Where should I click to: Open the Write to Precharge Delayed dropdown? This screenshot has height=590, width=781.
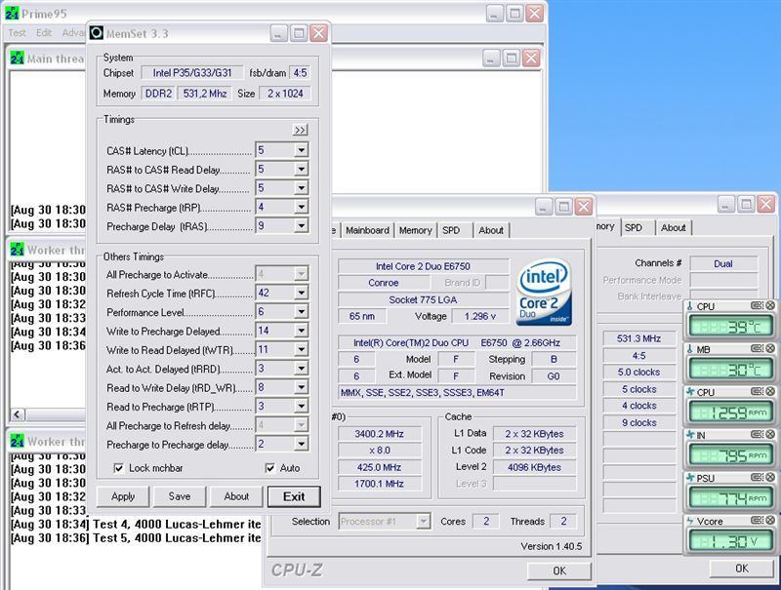tap(301, 331)
